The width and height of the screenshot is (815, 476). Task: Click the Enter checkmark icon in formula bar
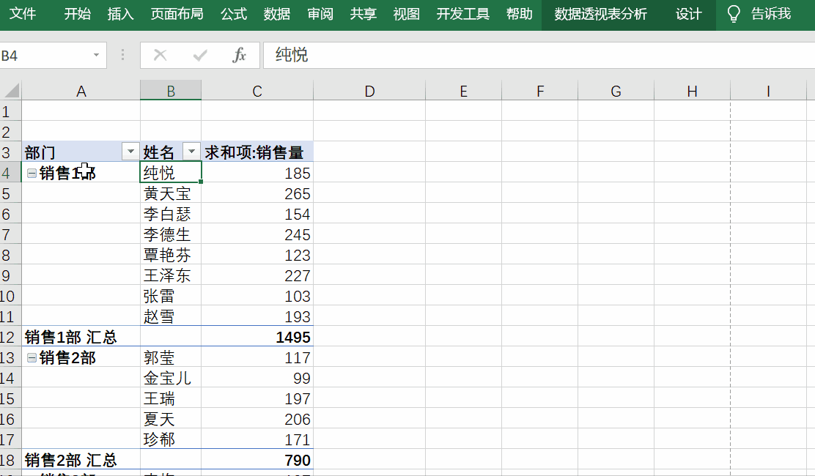[199, 56]
